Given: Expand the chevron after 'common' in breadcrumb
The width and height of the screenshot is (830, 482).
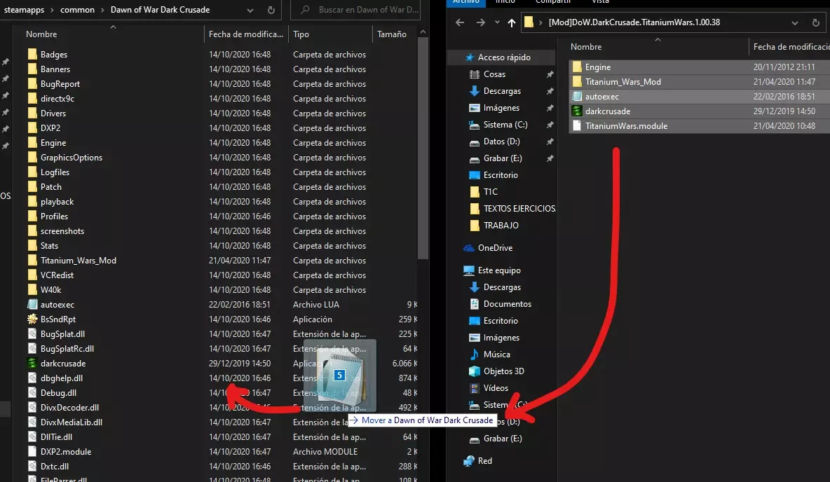Looking at the screenshot, I should (x=102, y=10).
